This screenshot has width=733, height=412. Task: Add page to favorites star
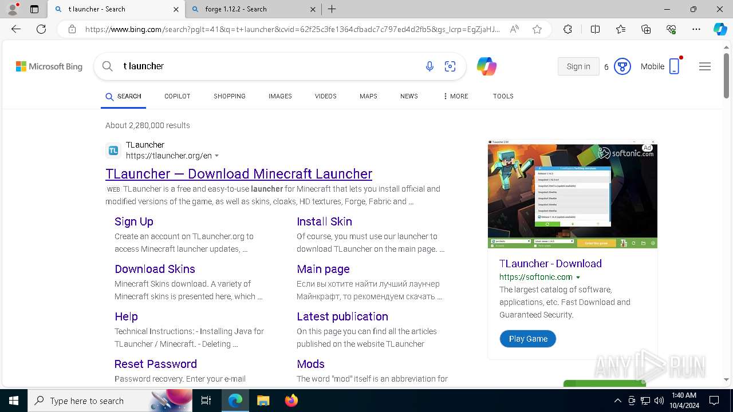(x=537, y=29)
